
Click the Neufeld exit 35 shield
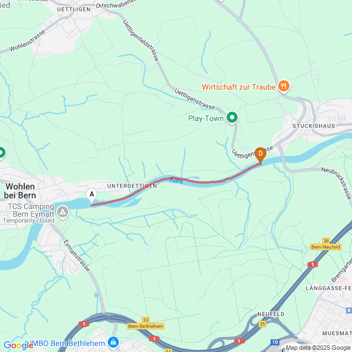point(262,324)
